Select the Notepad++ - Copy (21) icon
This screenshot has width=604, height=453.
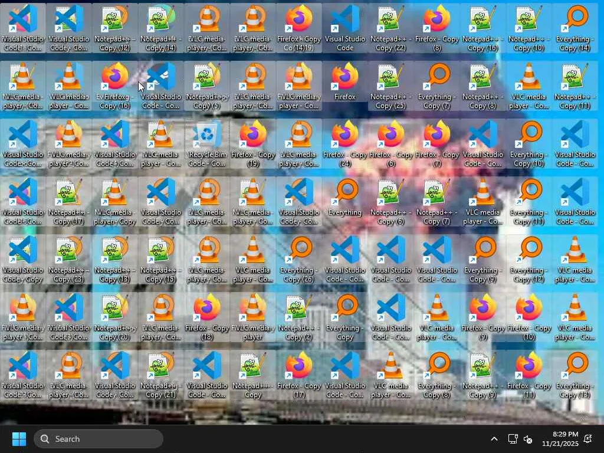click(160, 375)
